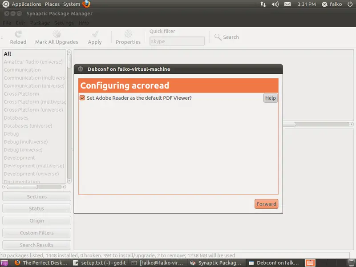356x267 pixels.
Task: Click the Search magnifier icon
Action: pos(218,37)
